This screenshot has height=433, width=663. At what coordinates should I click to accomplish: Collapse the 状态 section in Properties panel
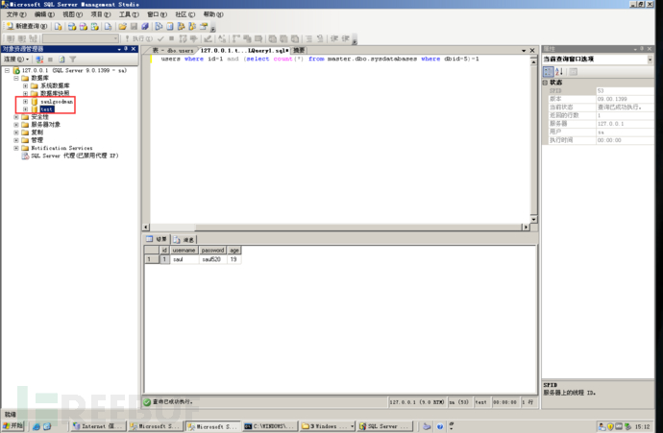(x=546, y=83)
